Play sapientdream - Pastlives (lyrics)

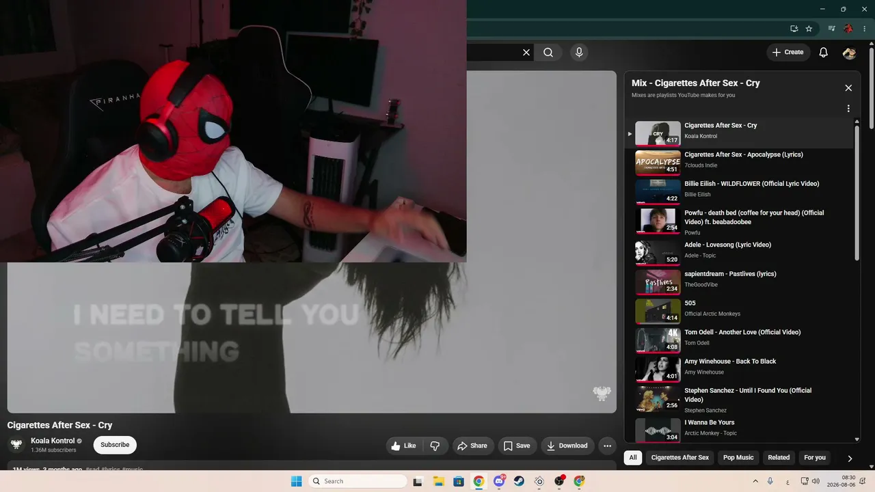[x=740, y=282]
